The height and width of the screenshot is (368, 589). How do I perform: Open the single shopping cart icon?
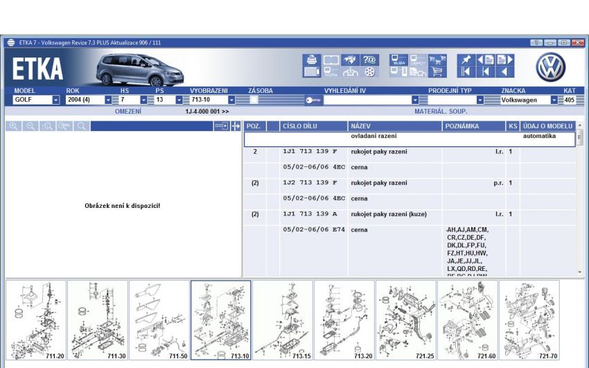[437, 71]
